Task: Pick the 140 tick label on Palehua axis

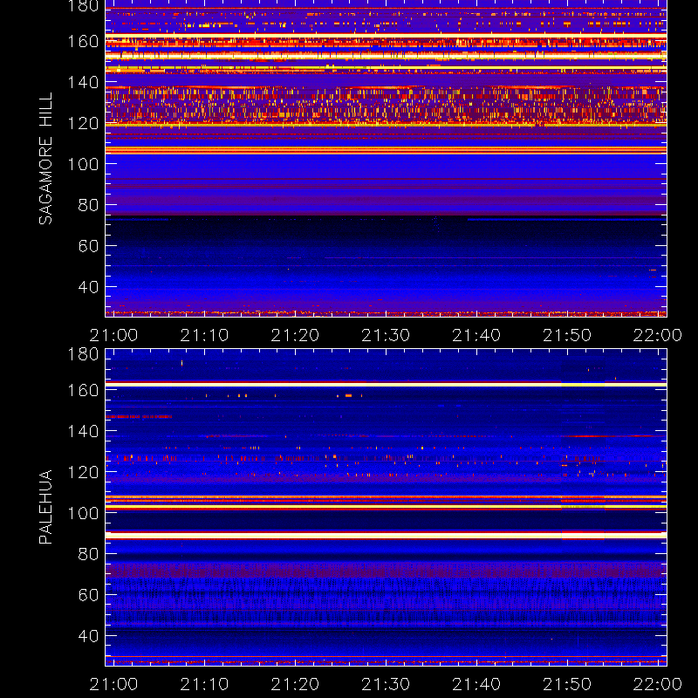Action: point(83,431)
